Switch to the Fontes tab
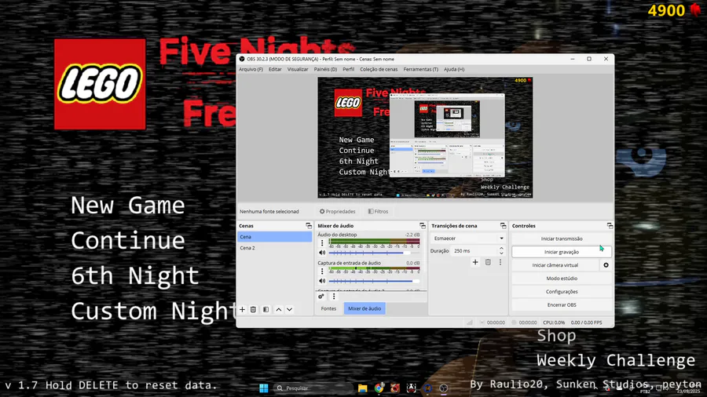The image size is (707, 397). coord(328,309)
